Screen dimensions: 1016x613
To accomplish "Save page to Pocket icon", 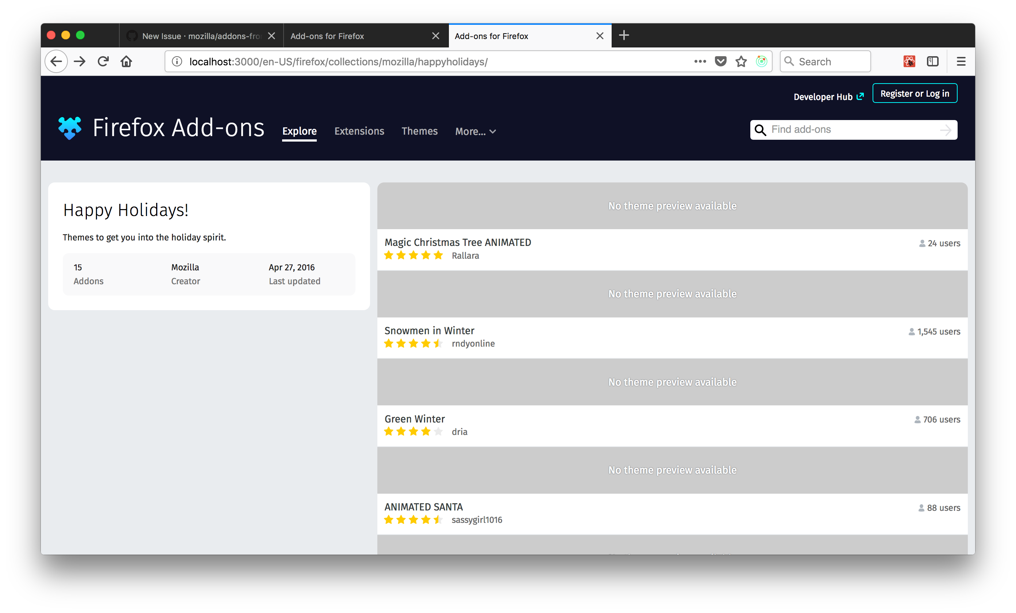I will click(x=720, y=61).
